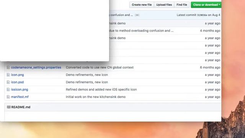Open Upload files
This screenshot has height=138, width=245.
(x=164, y=5)
